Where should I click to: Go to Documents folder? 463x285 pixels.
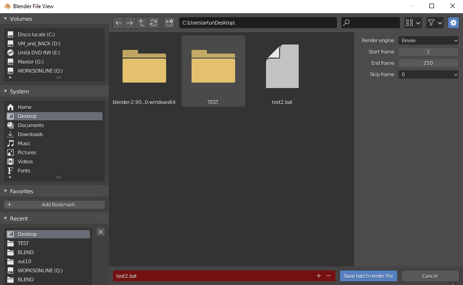pyautogui.click(x=54, y=125)
